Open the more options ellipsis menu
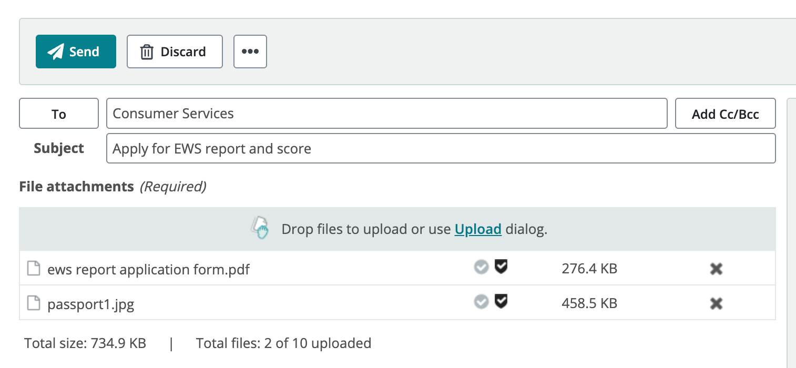796x368 pixels. click(x=250, y=52)
